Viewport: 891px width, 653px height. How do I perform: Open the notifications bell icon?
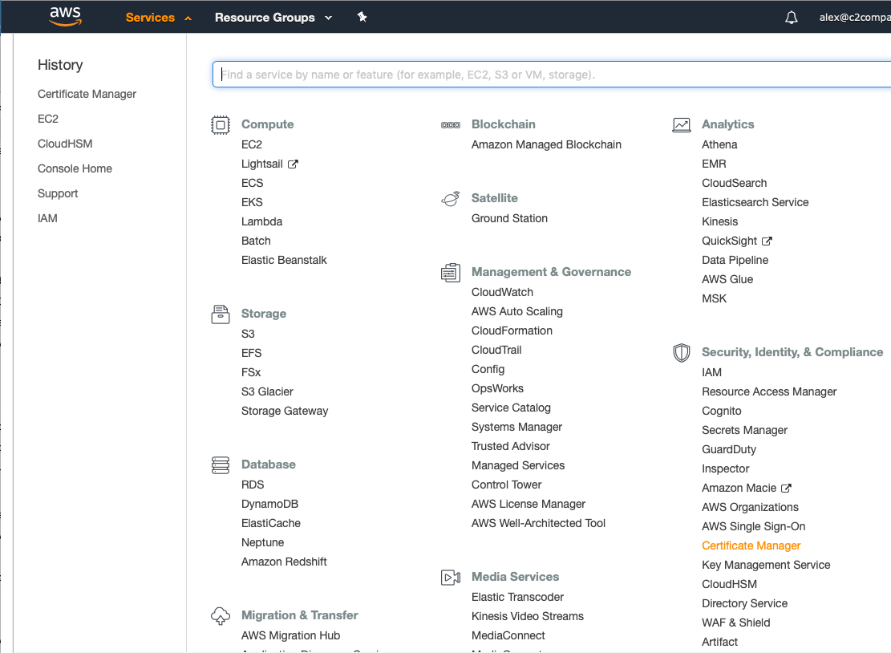(x=792, y=18)
